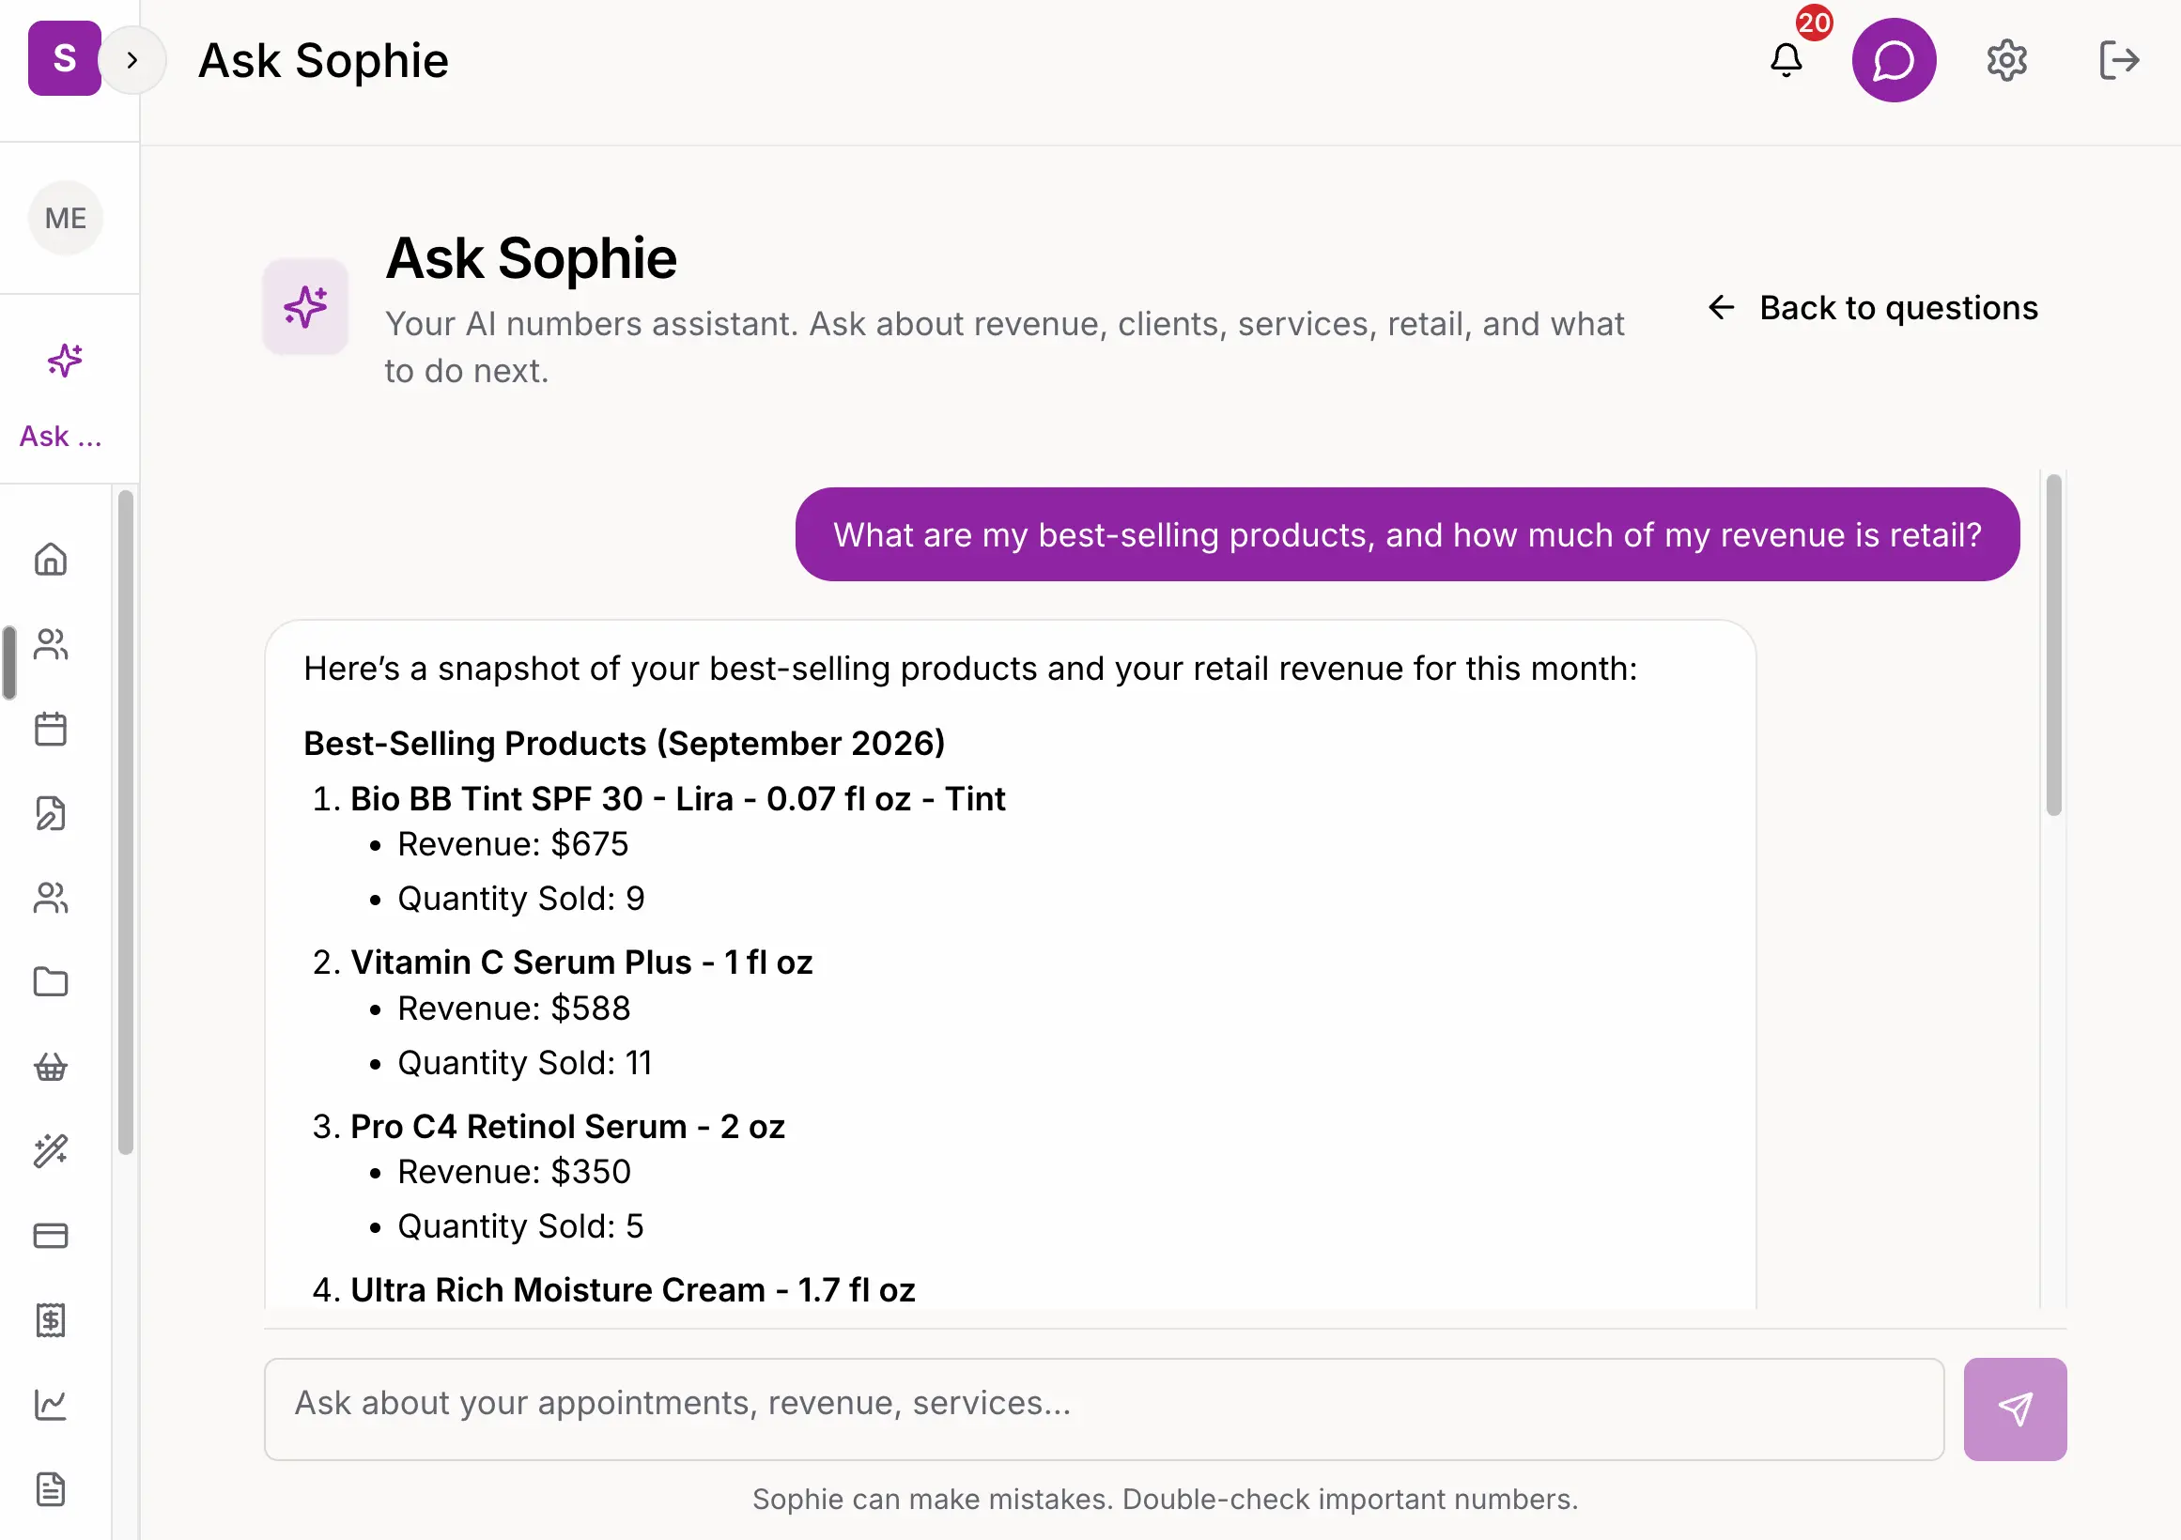Open the calendar sidebar icon

click(x=52, y=730)
